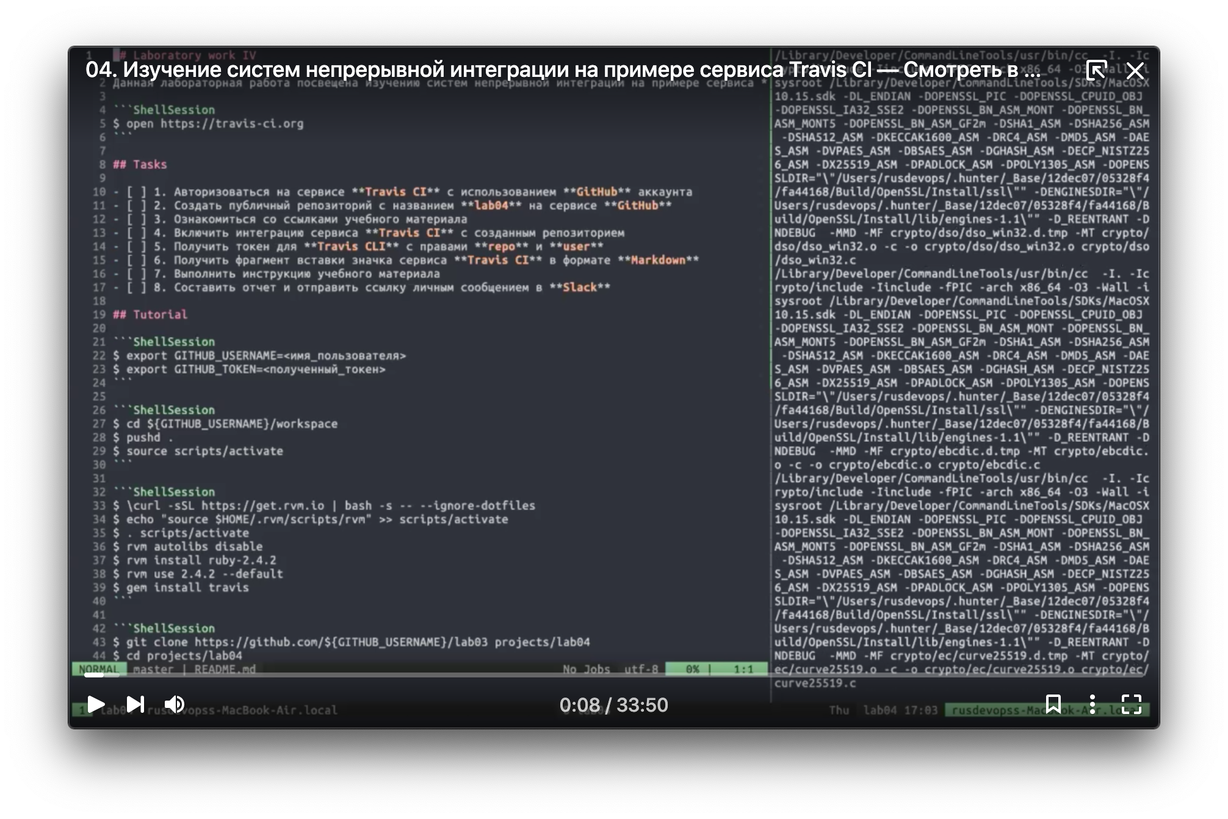This screenshot has height=819, width=1228.
Task: Click the 'git clone https://github.com' line
Action: point(352,642)
